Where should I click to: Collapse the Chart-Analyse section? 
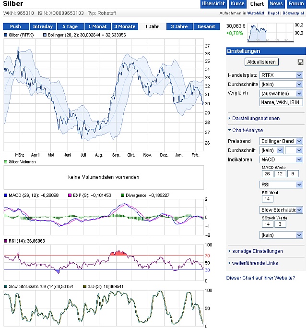[x=247, y=130]
